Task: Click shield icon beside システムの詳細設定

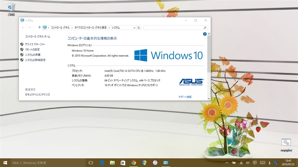Action: 22,60
